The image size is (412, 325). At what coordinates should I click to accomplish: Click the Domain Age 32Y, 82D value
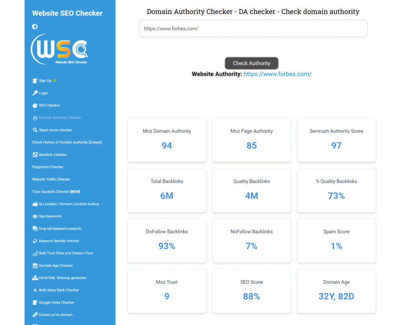[x=336, y=296]
